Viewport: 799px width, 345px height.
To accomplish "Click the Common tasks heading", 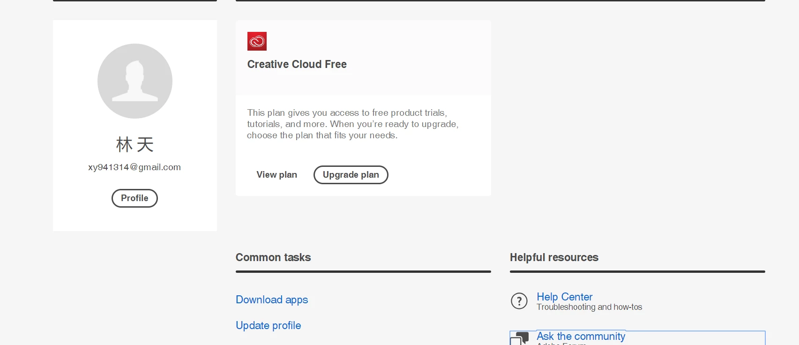I will 273,257.
